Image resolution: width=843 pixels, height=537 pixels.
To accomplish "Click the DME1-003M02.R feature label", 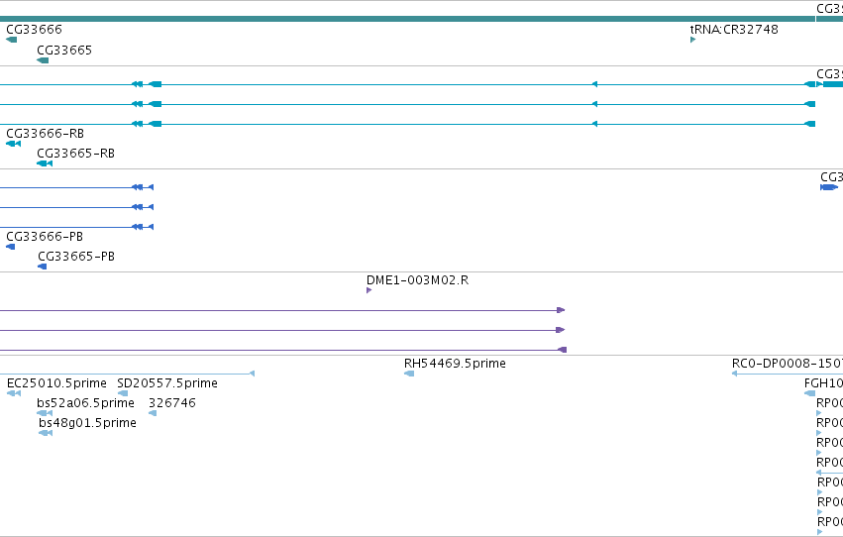I will coord(417,280).
